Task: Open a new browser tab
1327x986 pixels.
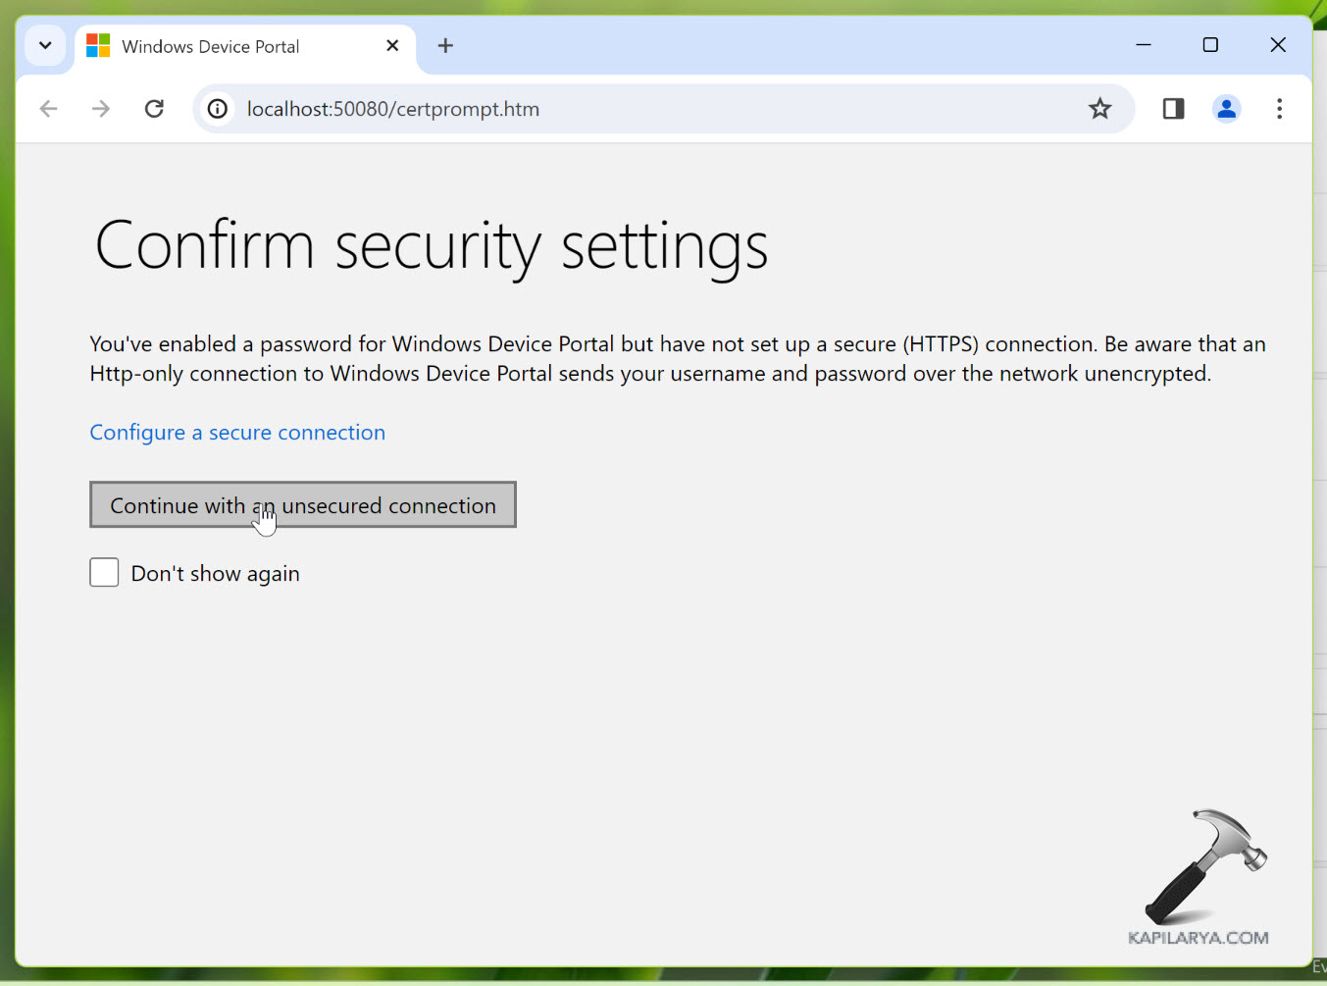Action: tap(445, 46)
